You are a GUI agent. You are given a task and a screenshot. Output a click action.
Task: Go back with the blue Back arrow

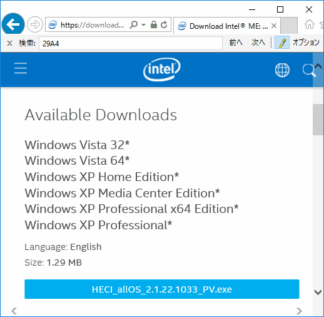pyautogui.click(x=13, y=24)
